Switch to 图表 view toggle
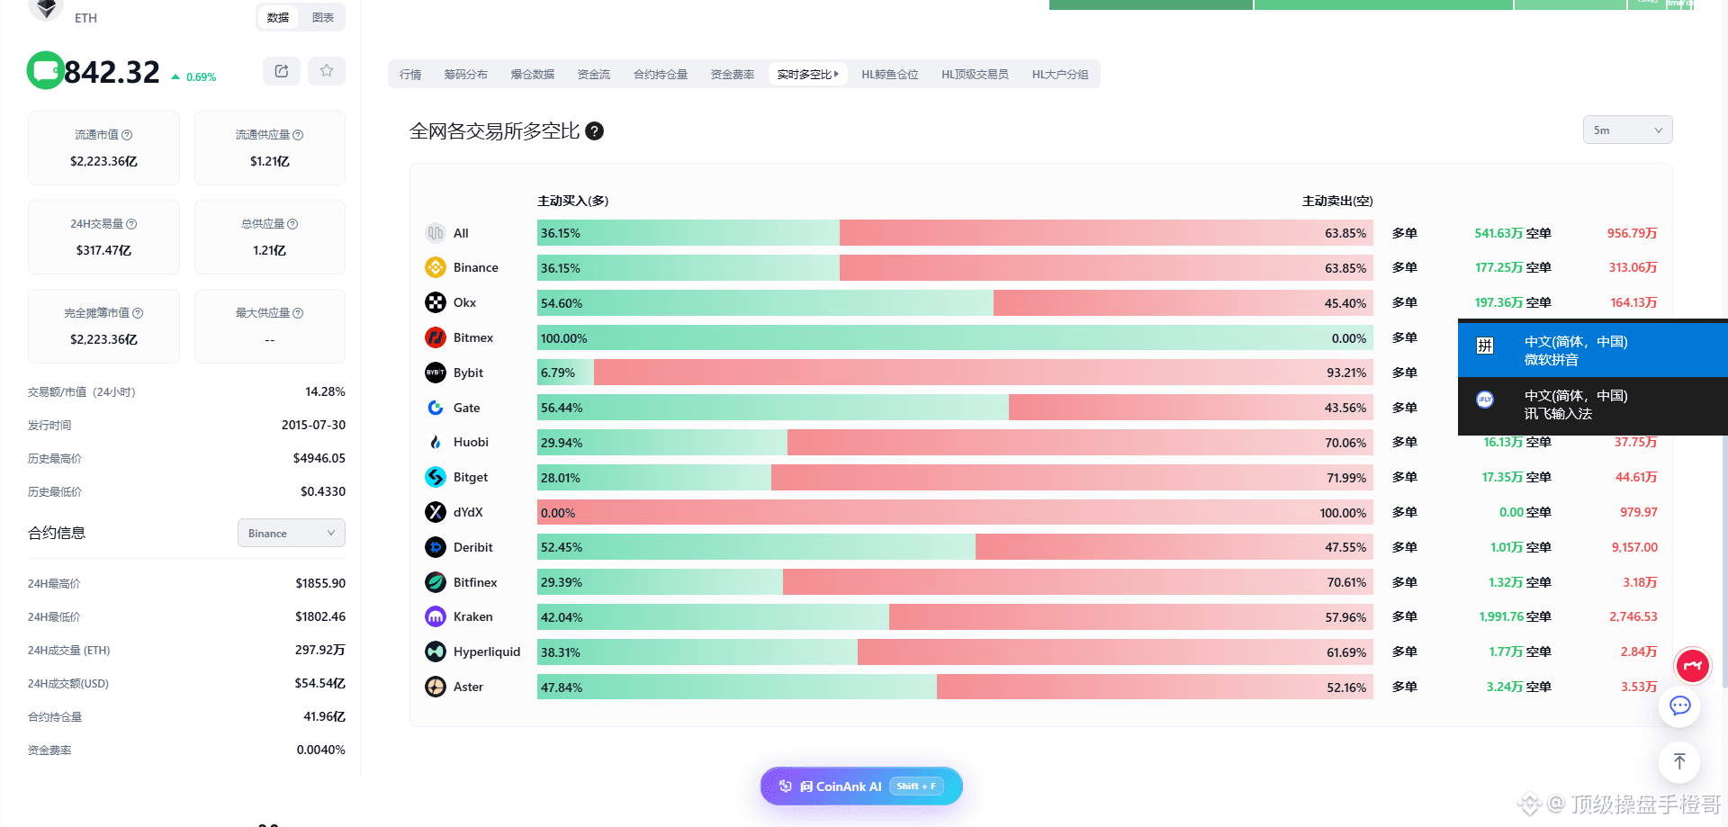The image size is (1728, 827). point(323,17)
